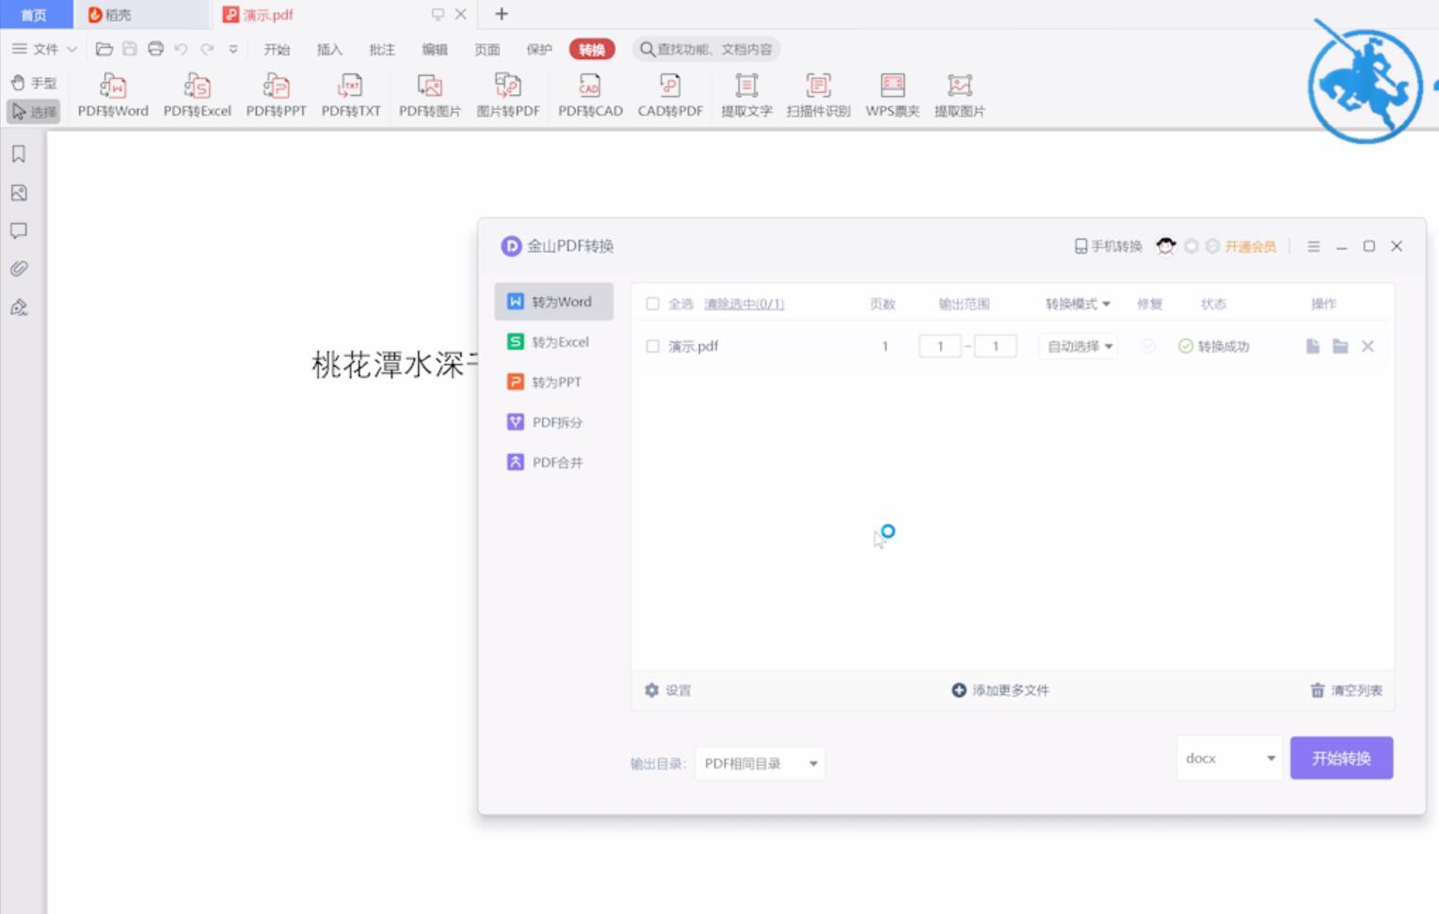This screenshot has height=914, width=1439.
Task: Open the bookmark sidebar panel
Action: pyautogui.click(x=19, y=154)
